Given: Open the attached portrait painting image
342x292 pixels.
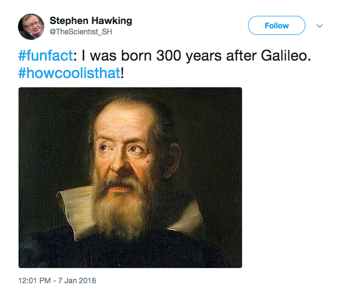Looking at the screenshot, I should click(130, 177).
